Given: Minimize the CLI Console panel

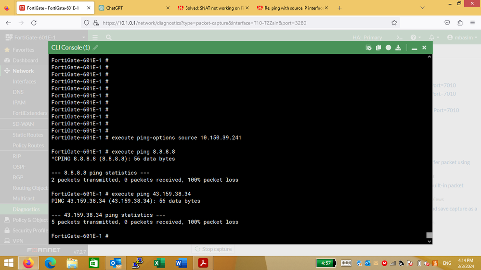Looking at the screenshot, I should (x=414, y=48).
